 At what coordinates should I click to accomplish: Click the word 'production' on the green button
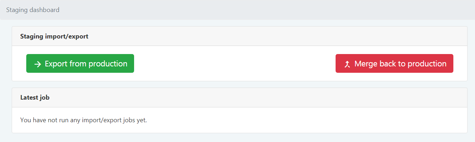[x=108, y=64]
